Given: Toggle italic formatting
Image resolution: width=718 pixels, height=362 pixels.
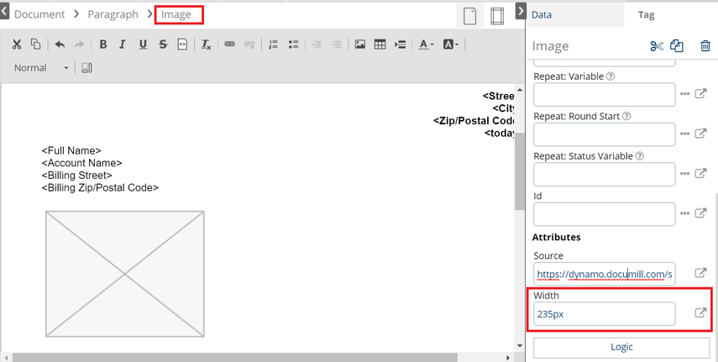Looking at the screenshot, I should click(x=123, y=45).
